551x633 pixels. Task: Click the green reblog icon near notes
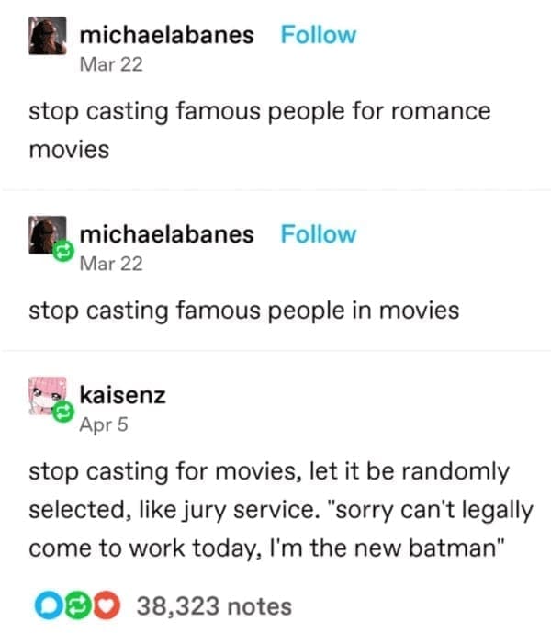pos(78,605)
